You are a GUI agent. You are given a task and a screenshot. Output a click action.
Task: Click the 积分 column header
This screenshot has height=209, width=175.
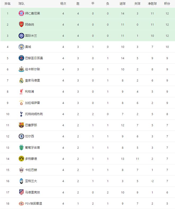tap(167, 4)
